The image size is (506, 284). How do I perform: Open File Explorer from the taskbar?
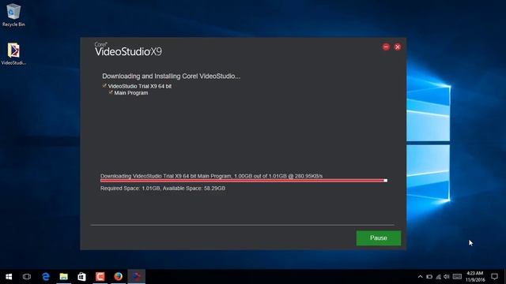(63, 277)
